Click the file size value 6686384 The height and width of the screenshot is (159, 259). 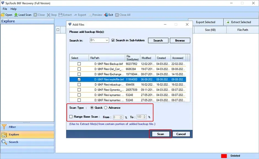(x=131, y=69)
